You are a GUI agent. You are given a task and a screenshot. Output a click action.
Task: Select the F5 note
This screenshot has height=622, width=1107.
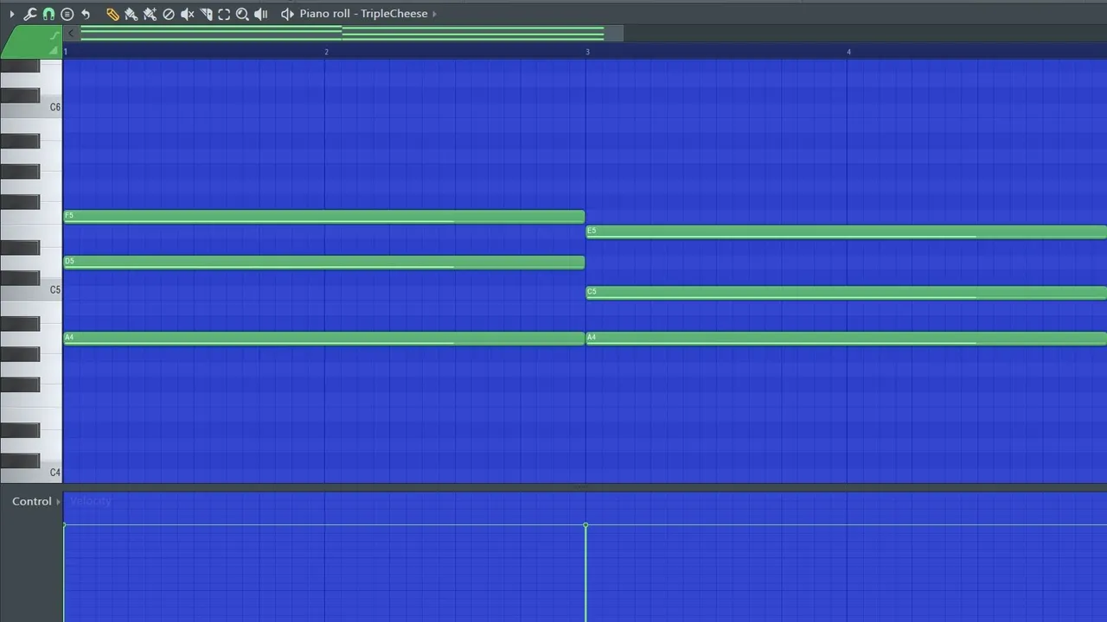(x=324, y=217)
